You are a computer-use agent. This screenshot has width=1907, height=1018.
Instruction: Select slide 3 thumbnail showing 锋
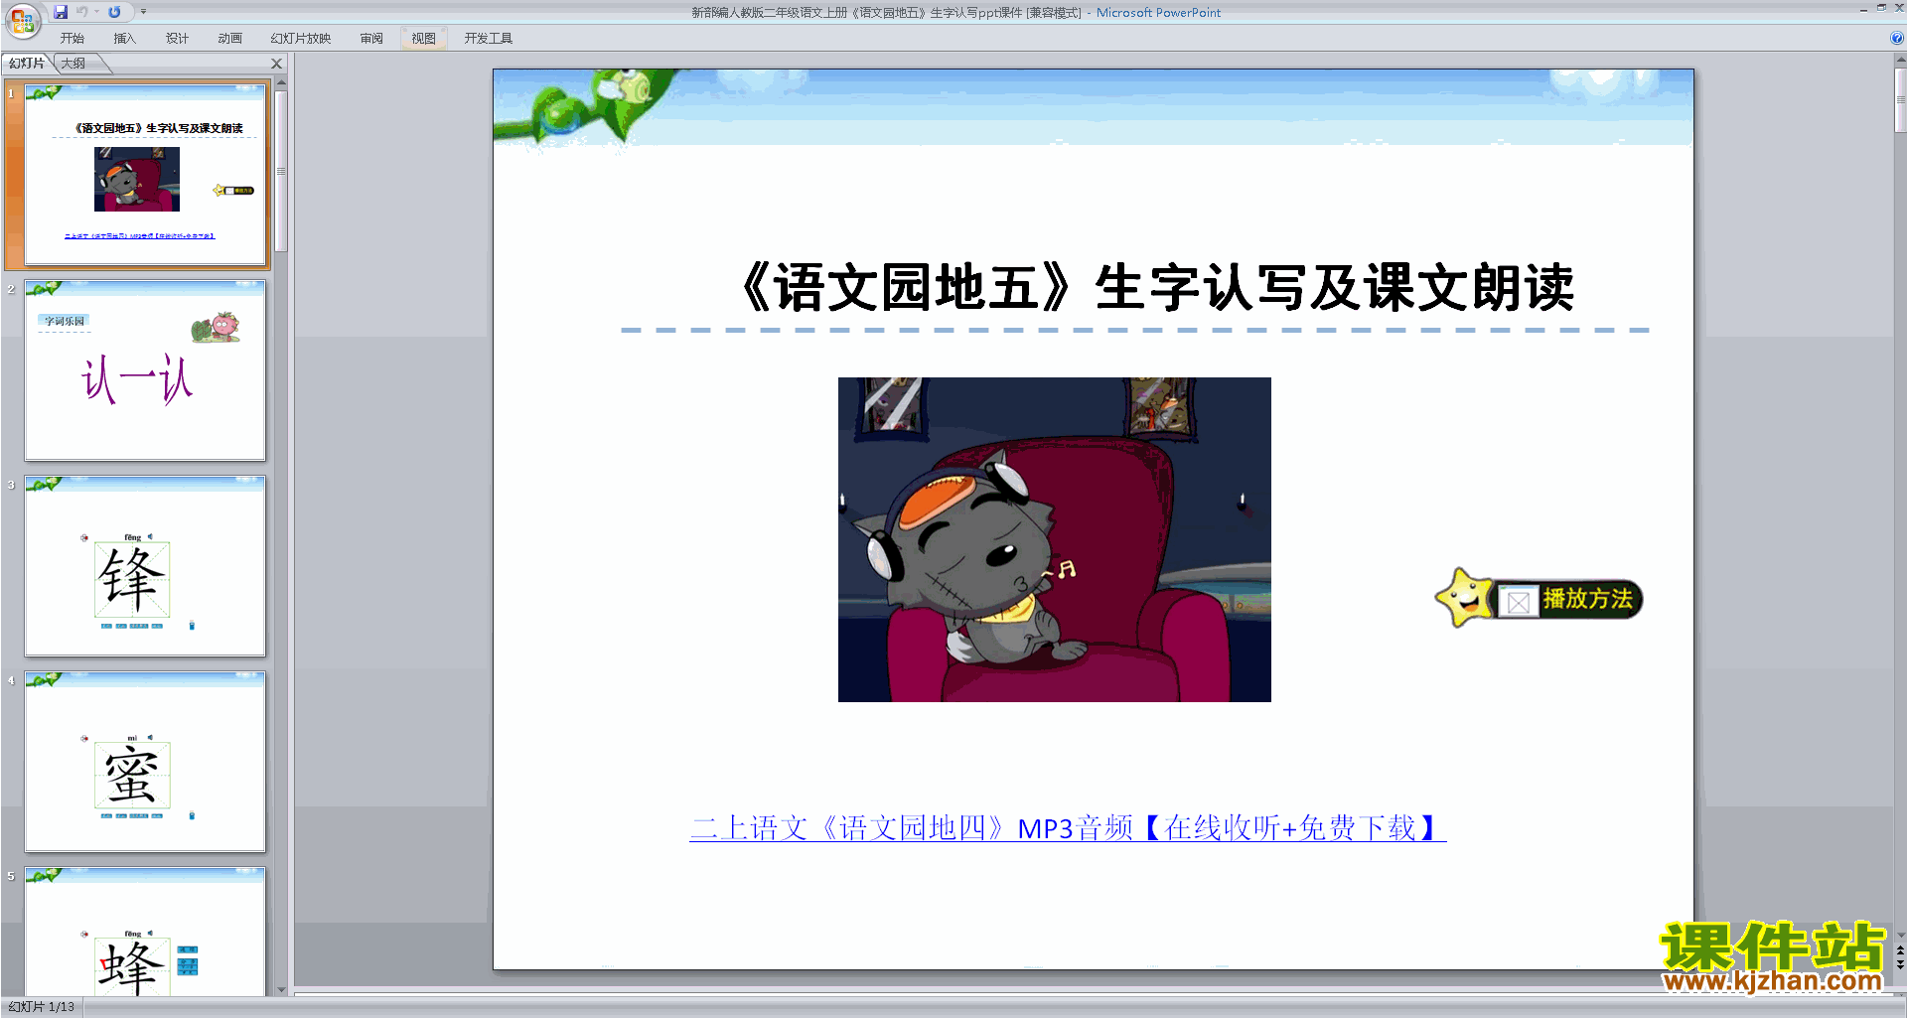tap(145, 566)
